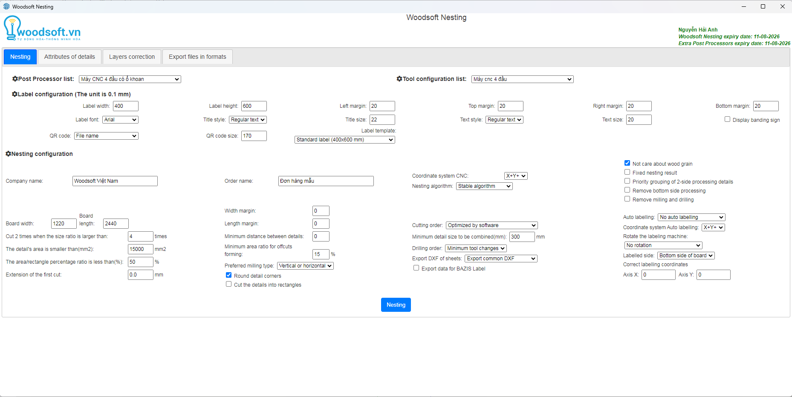792x397 pixels.
Task: Click the gear icon beside Tool configuration list
Action: point(399,79)
